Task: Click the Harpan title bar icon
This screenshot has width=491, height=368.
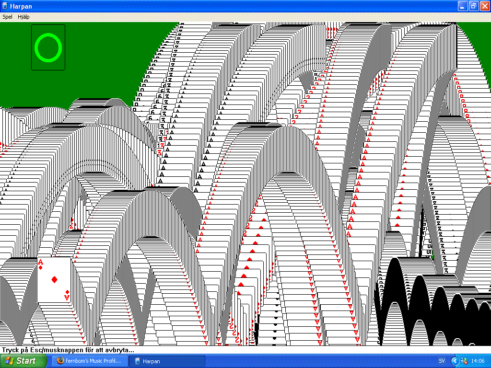Action: click(5, 6)
